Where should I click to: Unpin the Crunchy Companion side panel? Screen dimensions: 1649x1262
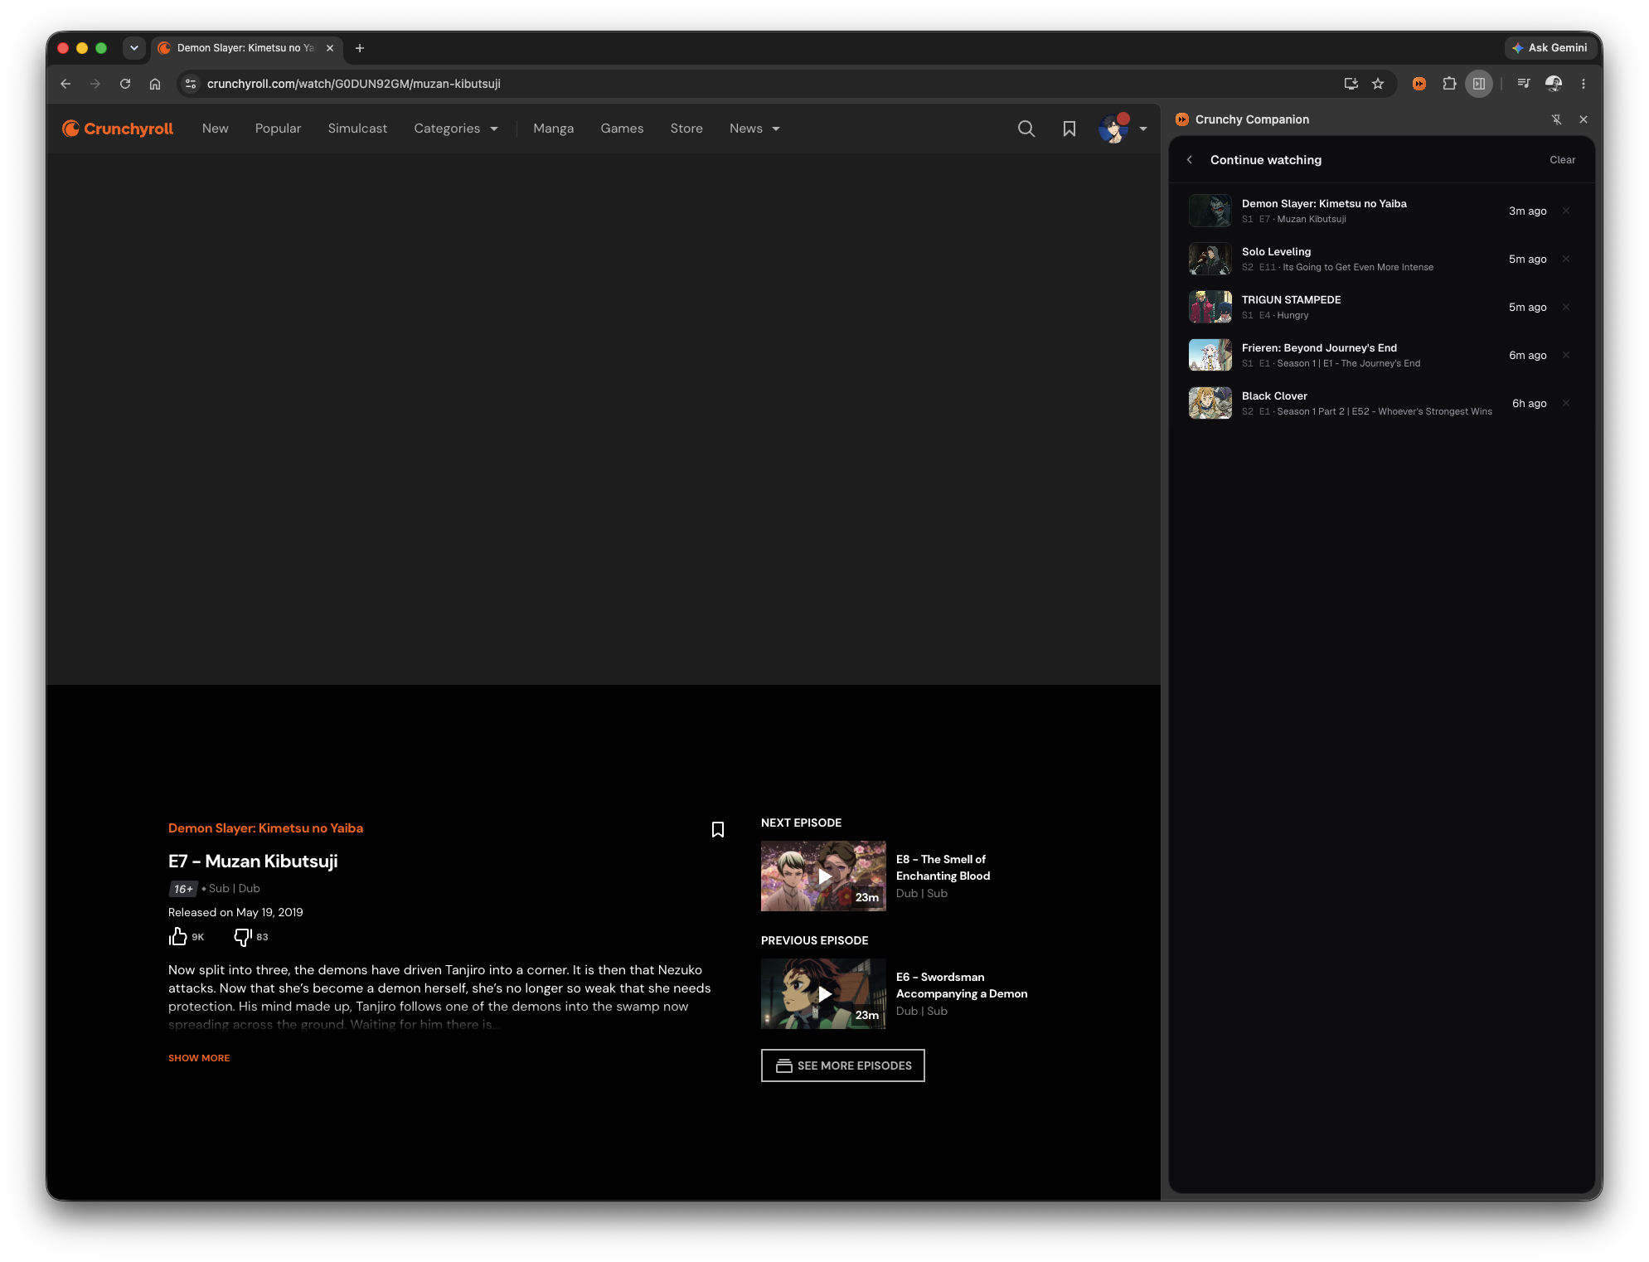[x=1557, y=119]
